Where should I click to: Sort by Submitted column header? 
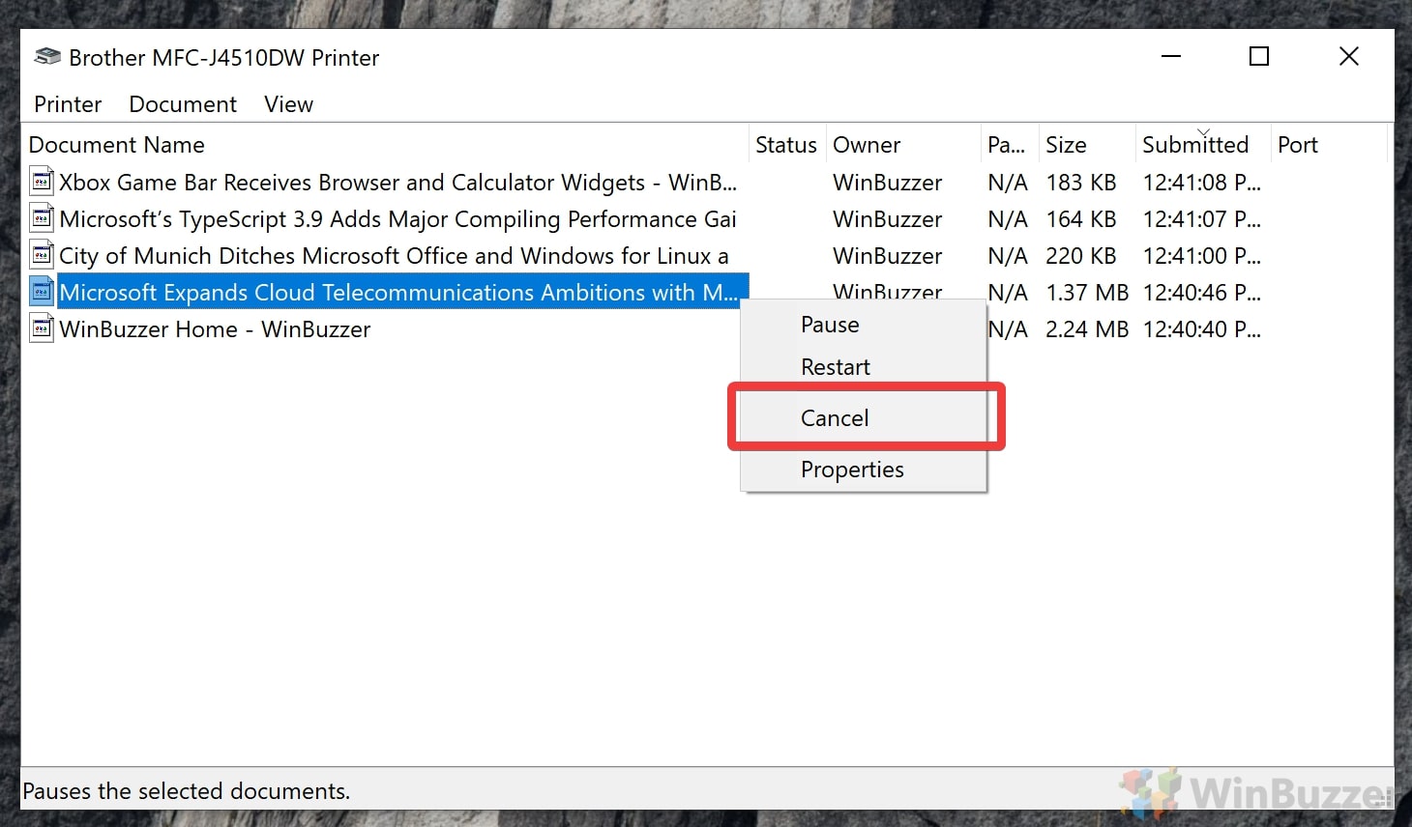point(1203,145)
